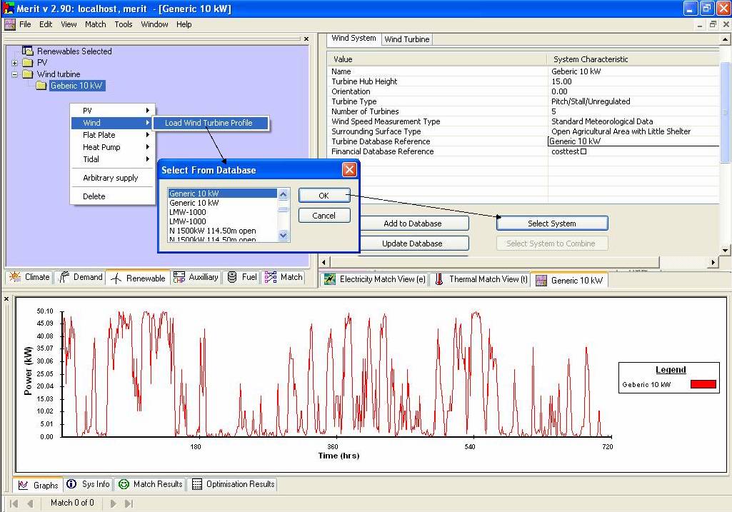This screenshot has width=732, height=512.
Task: Show the Electricity Match View (e)
Action: point(375,279)
